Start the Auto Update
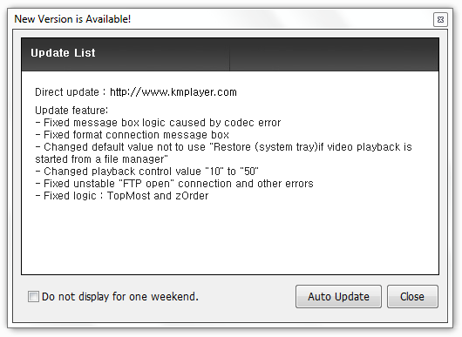 [338, 296]
